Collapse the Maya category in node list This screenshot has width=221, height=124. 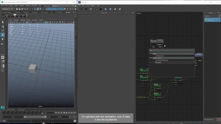pos(151,54)
